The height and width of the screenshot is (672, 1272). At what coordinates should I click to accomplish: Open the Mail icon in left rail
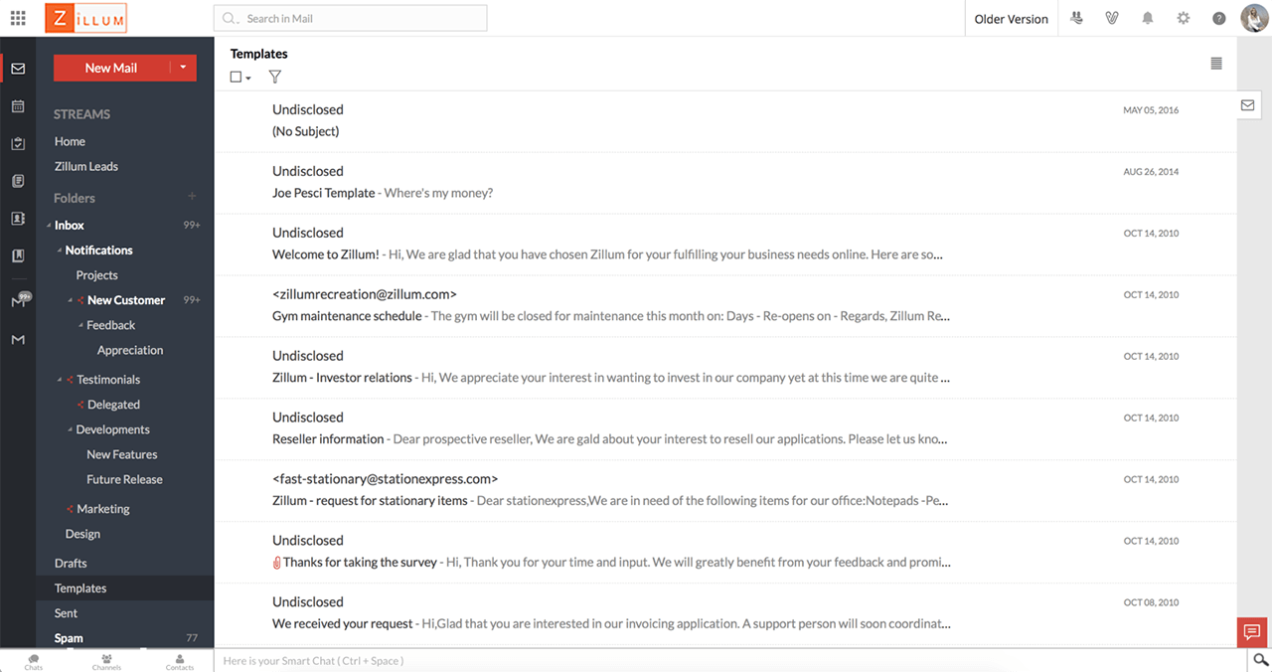(x=18, y=69)
